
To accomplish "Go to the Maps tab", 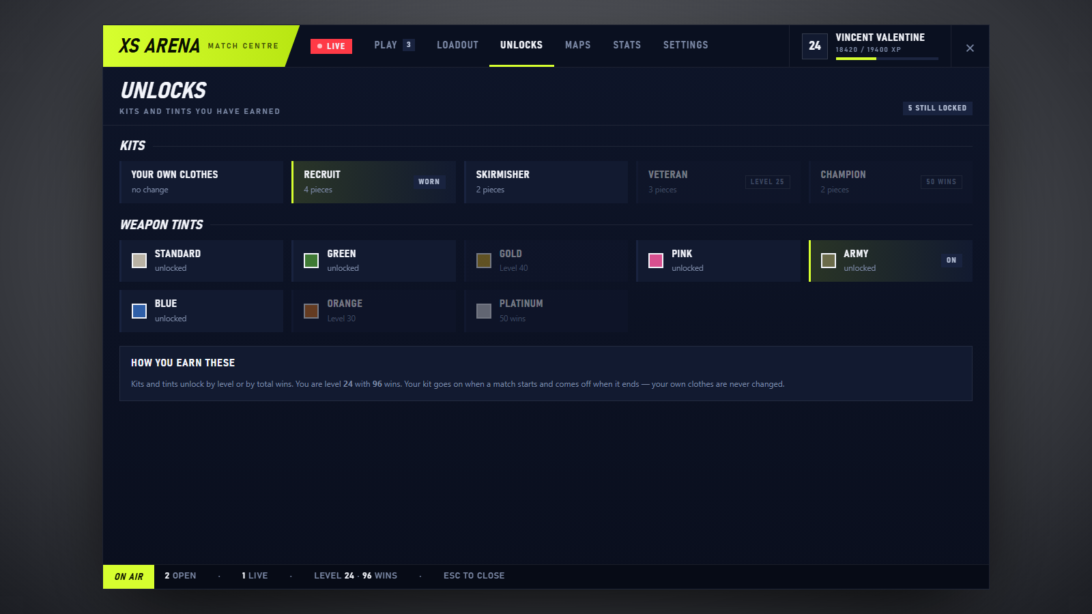I will tap(578, 45).
